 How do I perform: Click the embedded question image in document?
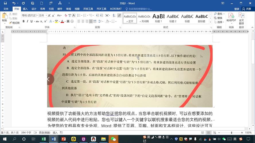tap(130, 76)
